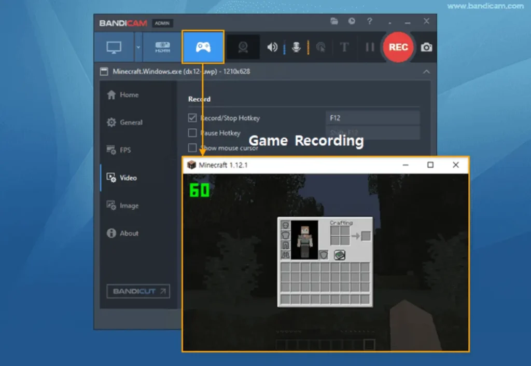Click the leggings armor slot
The width and height of the screenshot is (531, 366).
click(x=286, y=245)
